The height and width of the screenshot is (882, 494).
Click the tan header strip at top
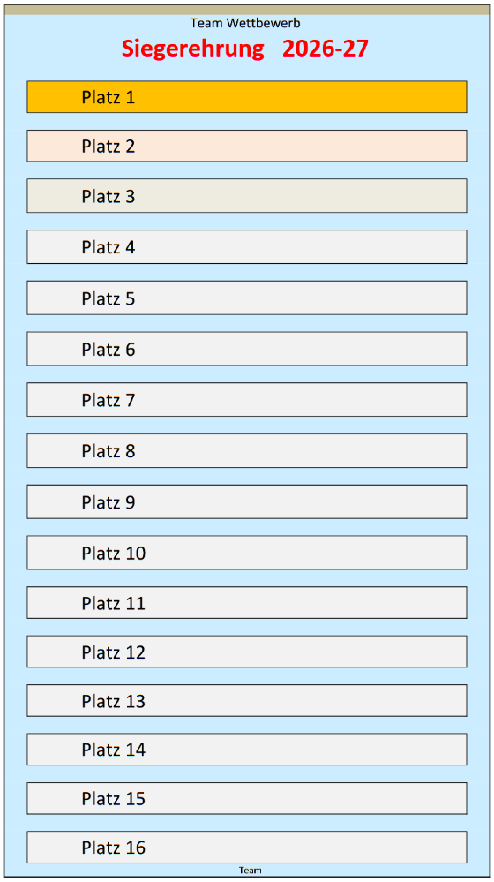tap(247, 9)
